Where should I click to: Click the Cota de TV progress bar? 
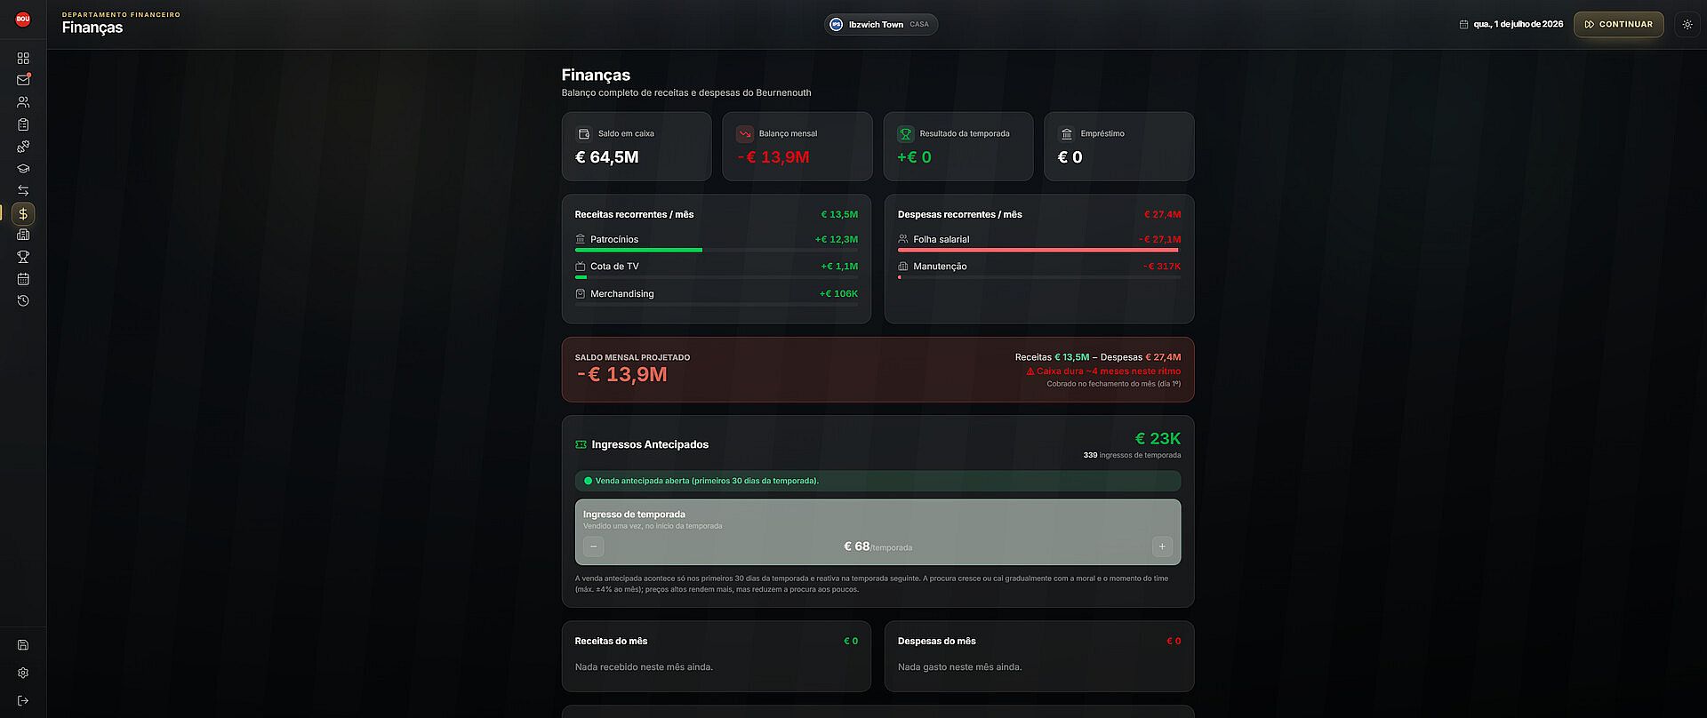click(x=717, y=277)
